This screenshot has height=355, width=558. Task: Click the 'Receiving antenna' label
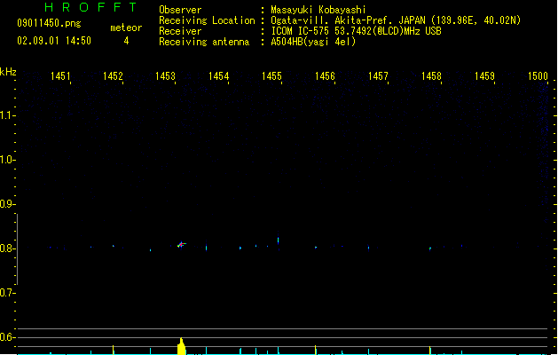point(204,42)
